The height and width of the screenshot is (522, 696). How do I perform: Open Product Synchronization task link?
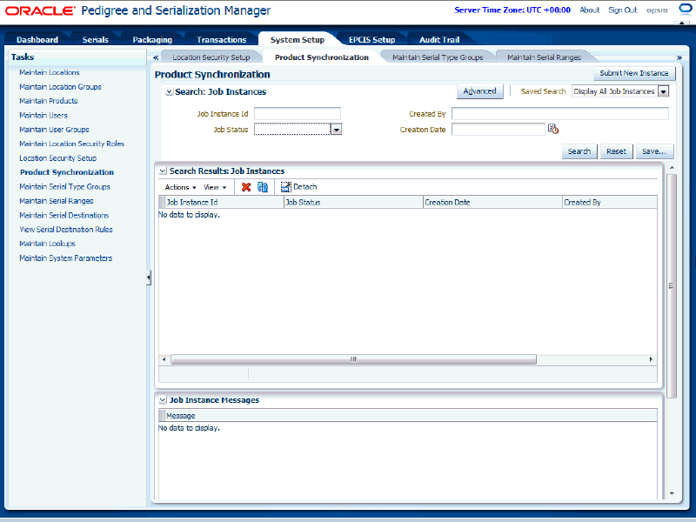67,172
